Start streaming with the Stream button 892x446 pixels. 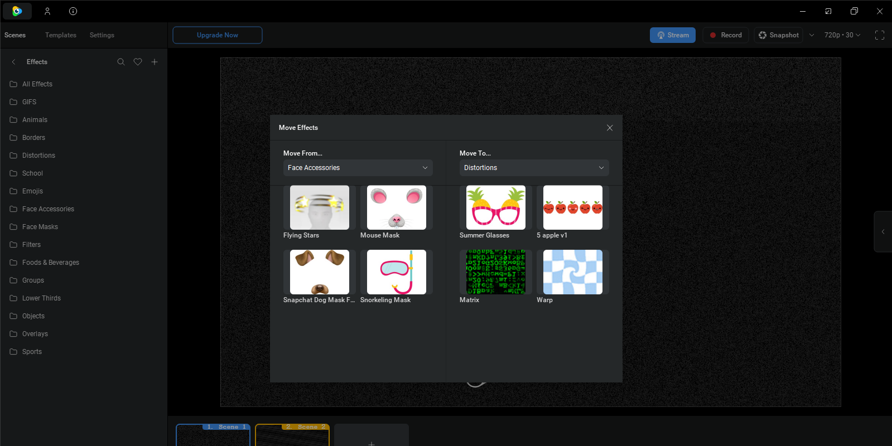tap(672, 35)
